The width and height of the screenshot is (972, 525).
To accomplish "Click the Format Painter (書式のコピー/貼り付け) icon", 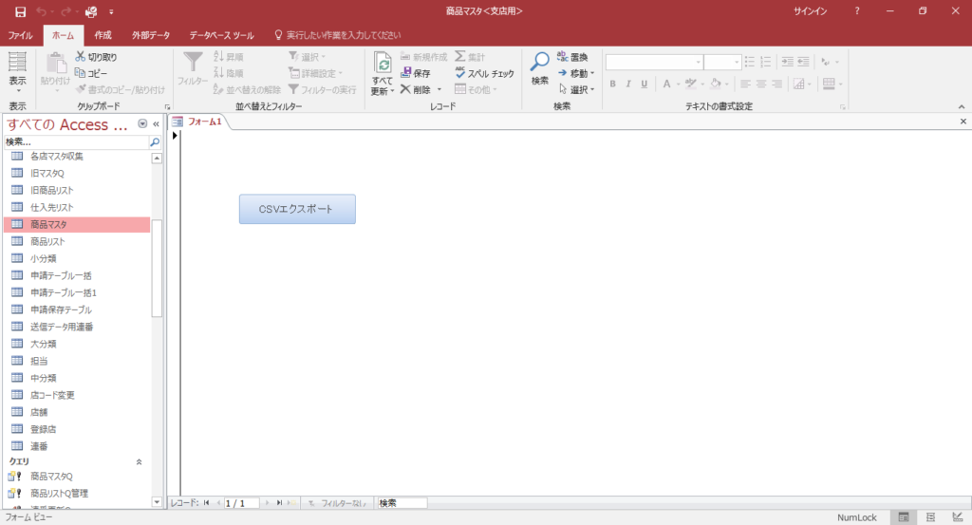I will coord(81,89).
